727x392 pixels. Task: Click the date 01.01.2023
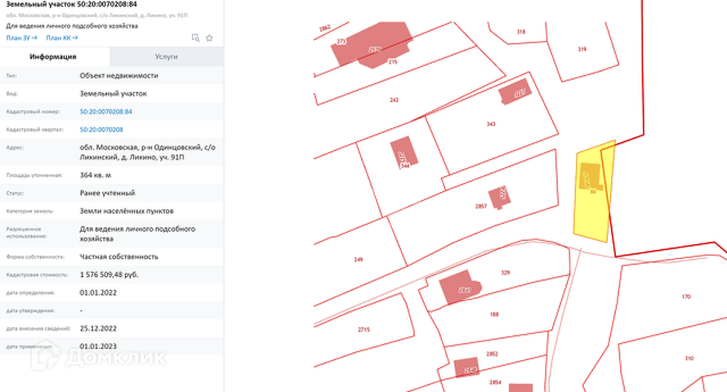(x=98, y=346)
